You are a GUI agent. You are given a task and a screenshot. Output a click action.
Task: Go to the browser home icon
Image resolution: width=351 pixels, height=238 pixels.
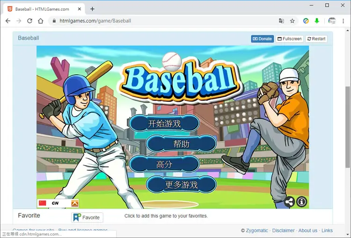[41, 21]
